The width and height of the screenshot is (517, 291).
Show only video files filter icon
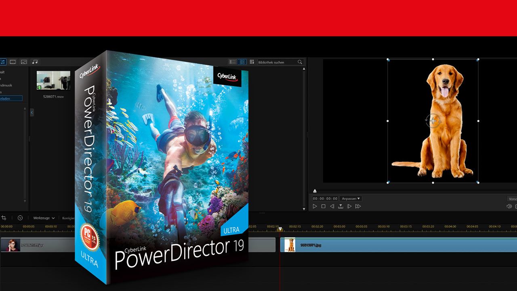[x=13, y=62]
